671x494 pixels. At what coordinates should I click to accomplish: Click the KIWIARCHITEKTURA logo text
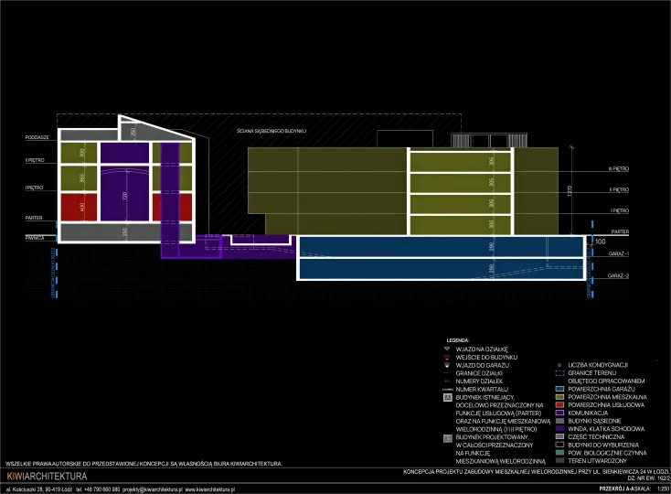[x=47, y=477]
